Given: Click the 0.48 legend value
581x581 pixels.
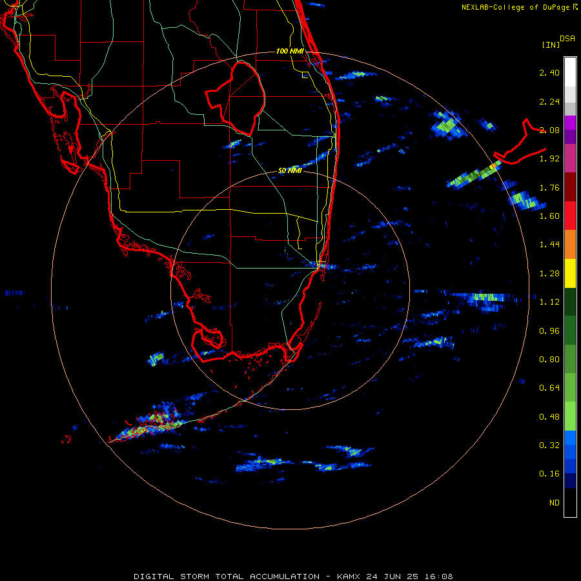Looking at the screenshot, I should pos(549,417).
